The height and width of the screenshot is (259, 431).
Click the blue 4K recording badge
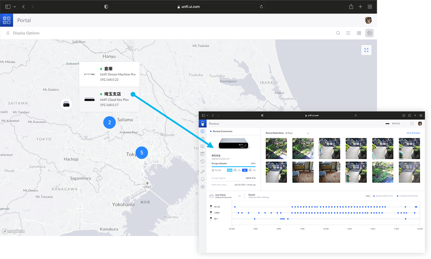[245, 170]
